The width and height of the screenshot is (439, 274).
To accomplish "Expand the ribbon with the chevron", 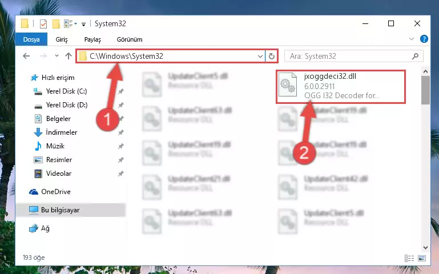I will click(411, 39).
